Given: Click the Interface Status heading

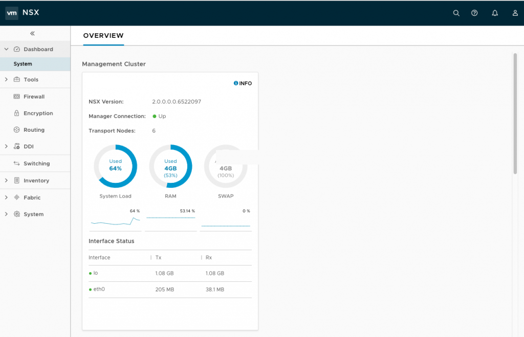Looking at the screenshot, I should tap(111, 241).
